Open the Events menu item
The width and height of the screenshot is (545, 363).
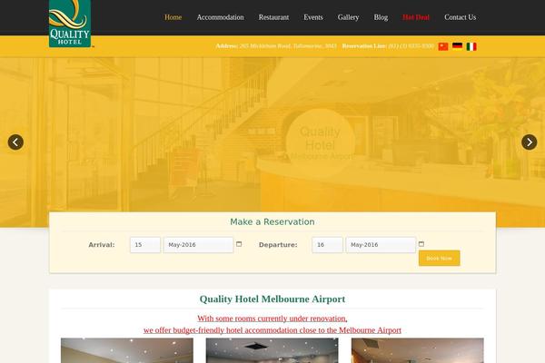pos(313,17)
